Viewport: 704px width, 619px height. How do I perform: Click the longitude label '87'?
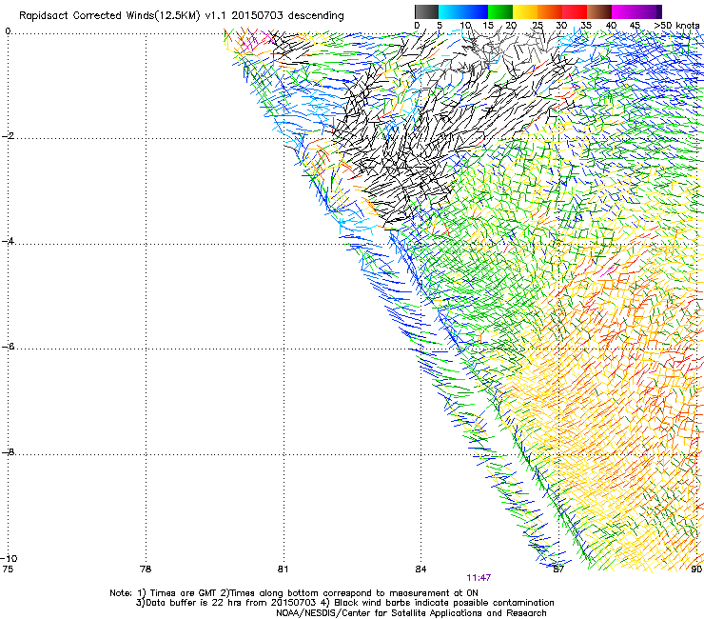558,569
